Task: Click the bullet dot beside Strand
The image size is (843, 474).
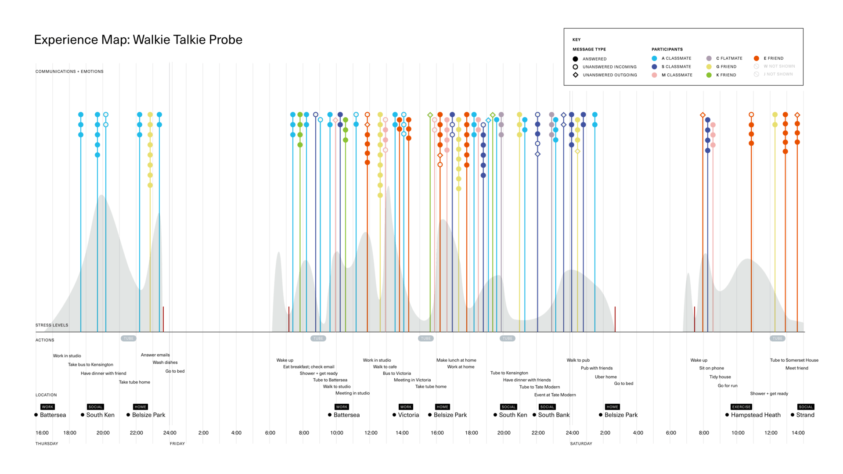Action: [x=793, y=415]
